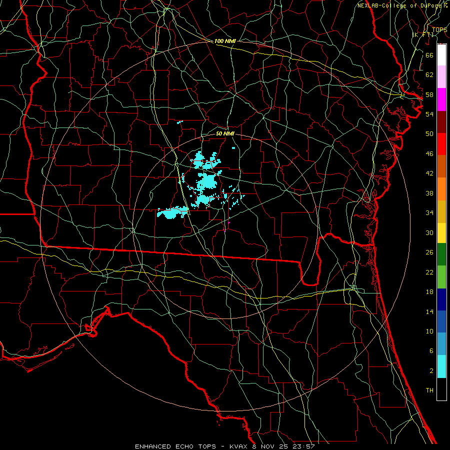Select the magenta legend color band

pos(441,99)
